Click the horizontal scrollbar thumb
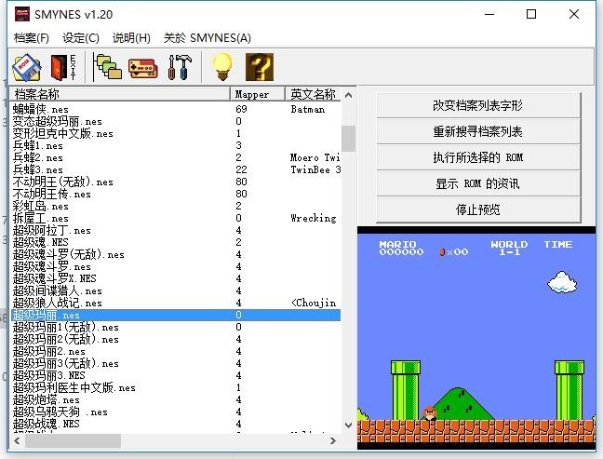This screenshot has height=459, width=603. 74,441
